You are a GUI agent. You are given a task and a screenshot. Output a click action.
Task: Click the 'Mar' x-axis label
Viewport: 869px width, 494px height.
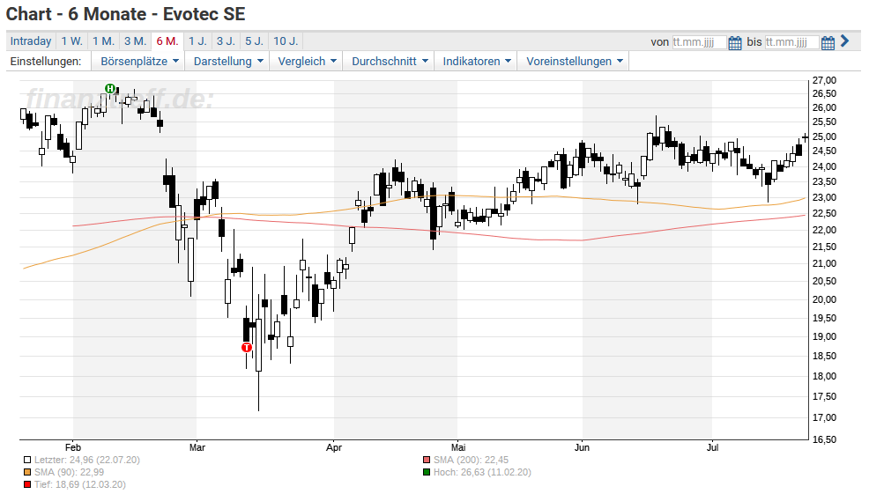click(x=197, y=447)
